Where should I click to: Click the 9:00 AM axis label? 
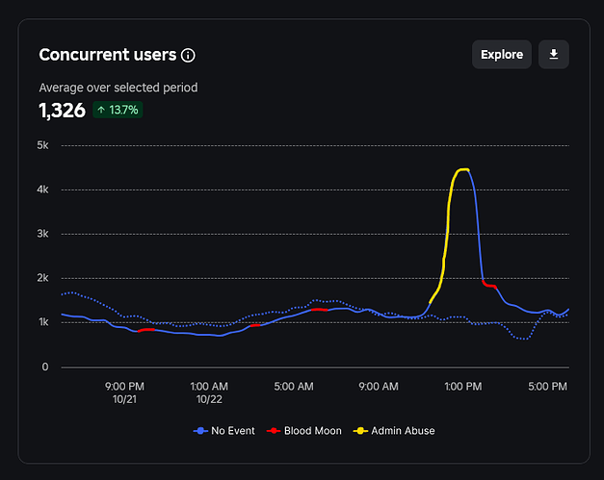379,387
